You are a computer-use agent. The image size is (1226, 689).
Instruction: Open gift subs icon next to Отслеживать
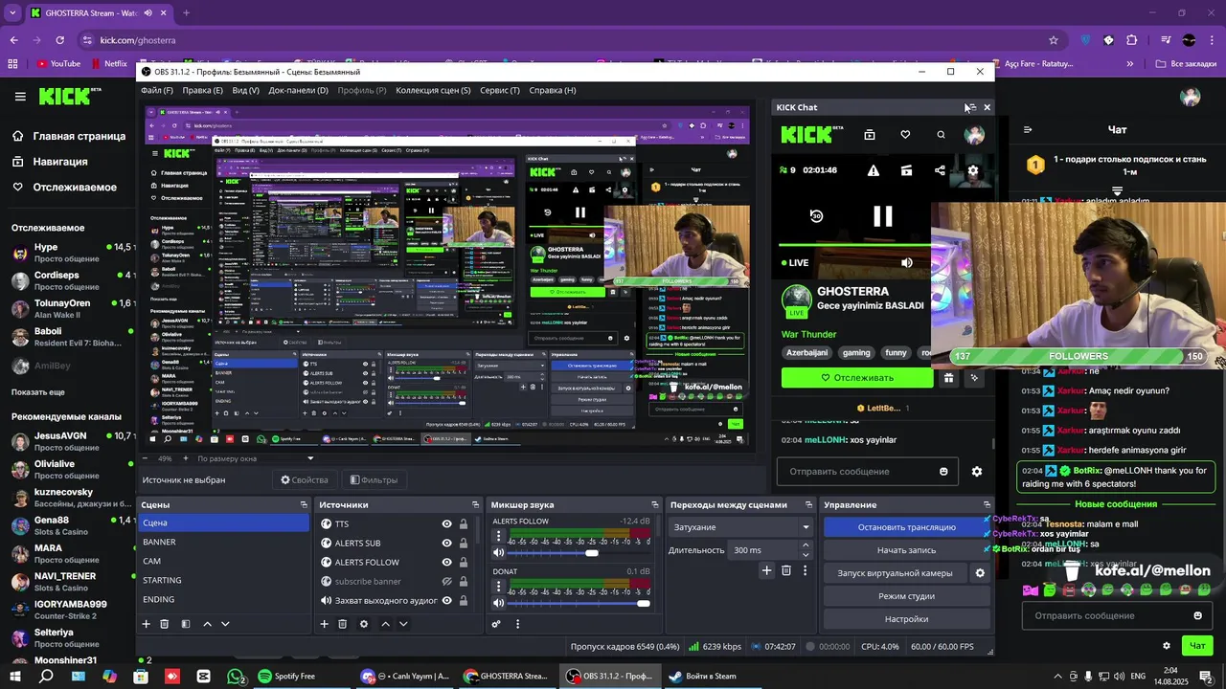[948, 378]
